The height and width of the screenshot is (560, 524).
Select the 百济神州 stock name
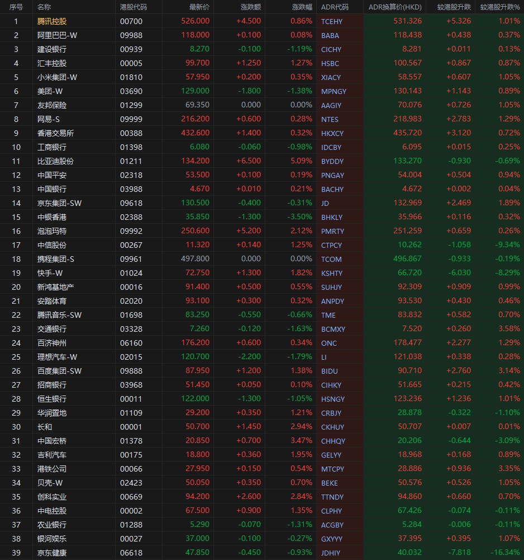(52, 343)
